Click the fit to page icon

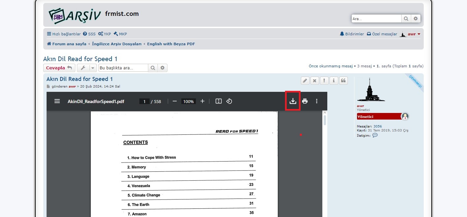[x=218, y=101]
